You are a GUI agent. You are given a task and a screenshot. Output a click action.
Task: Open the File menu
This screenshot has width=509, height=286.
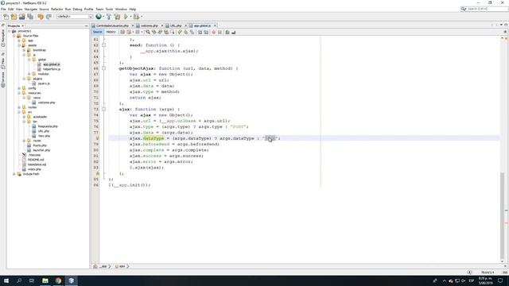[x=3, y=9]
